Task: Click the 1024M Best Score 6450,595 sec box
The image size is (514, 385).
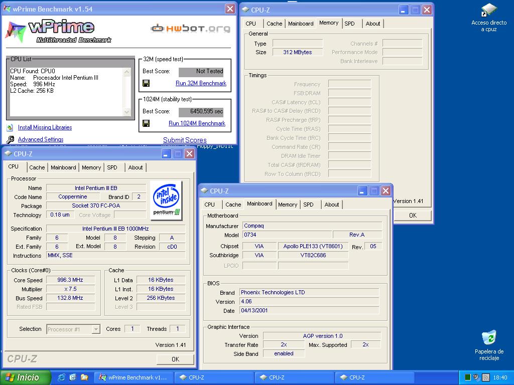Action: tap(201, 112)
